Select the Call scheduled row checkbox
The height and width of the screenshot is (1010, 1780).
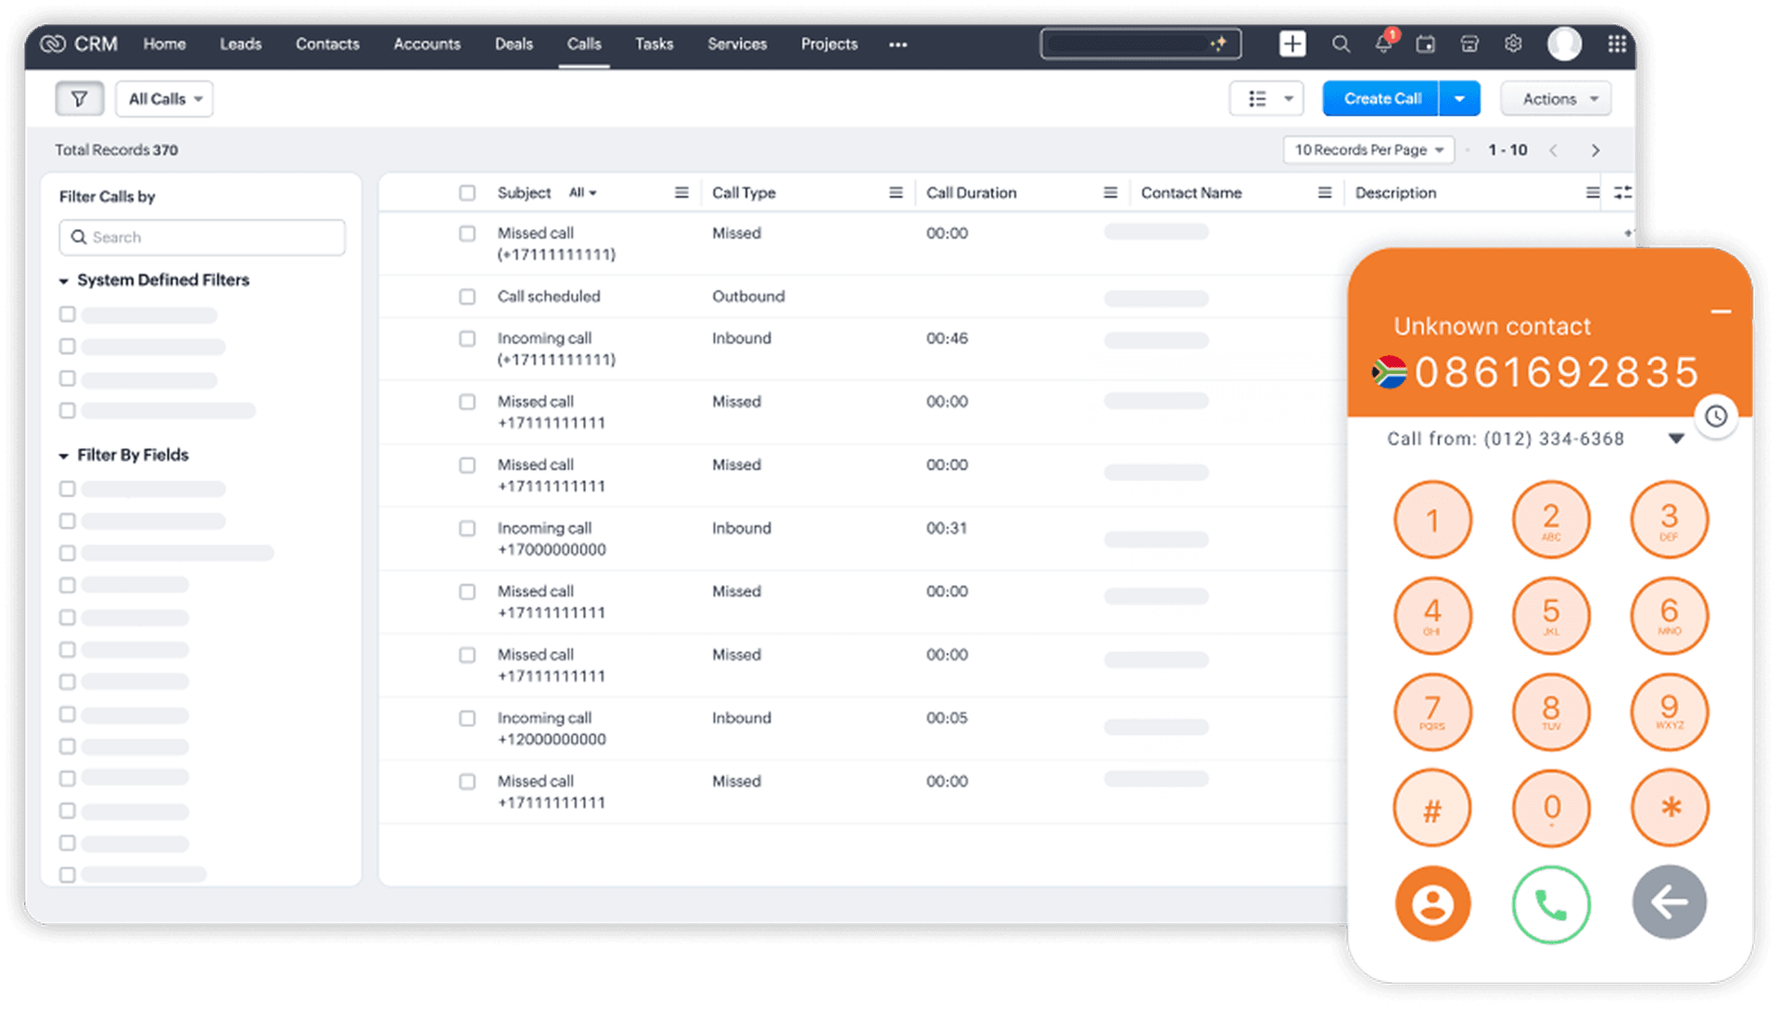click(x=467, y=297)
